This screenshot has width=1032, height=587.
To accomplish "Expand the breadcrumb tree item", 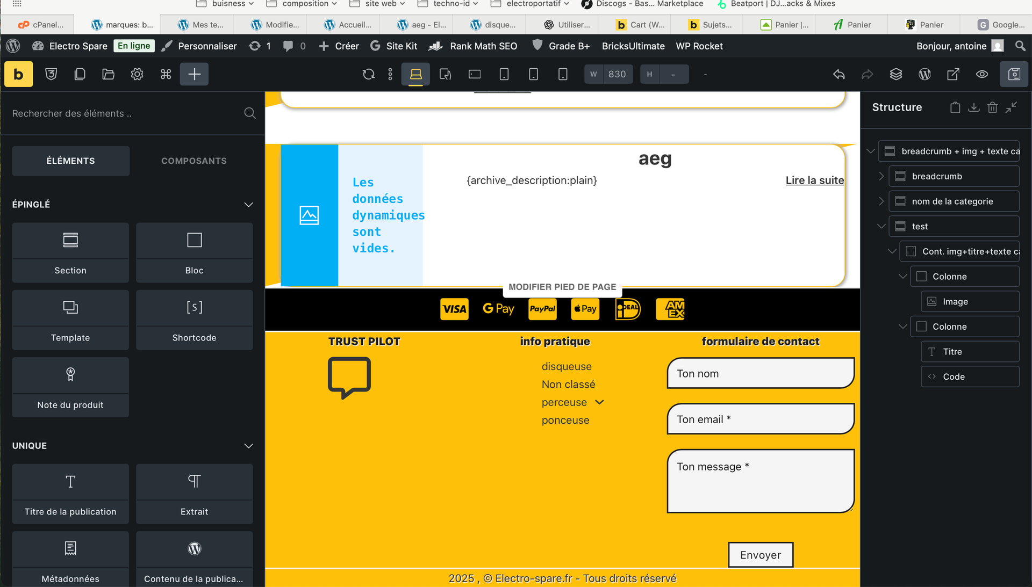I will [881, 176].
